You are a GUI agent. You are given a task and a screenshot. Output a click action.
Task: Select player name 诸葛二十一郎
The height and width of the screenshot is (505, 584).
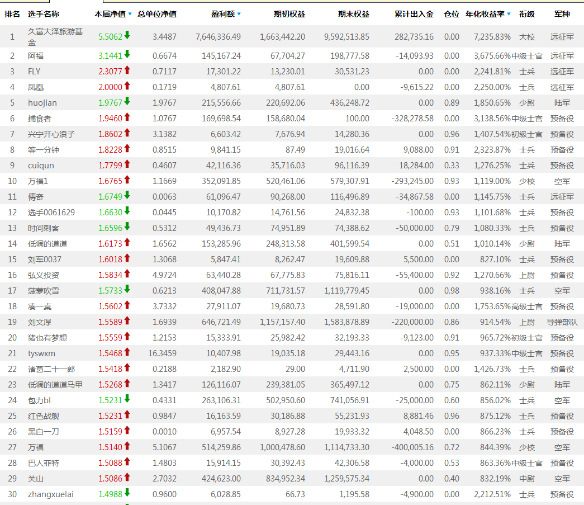pos(51,369)
